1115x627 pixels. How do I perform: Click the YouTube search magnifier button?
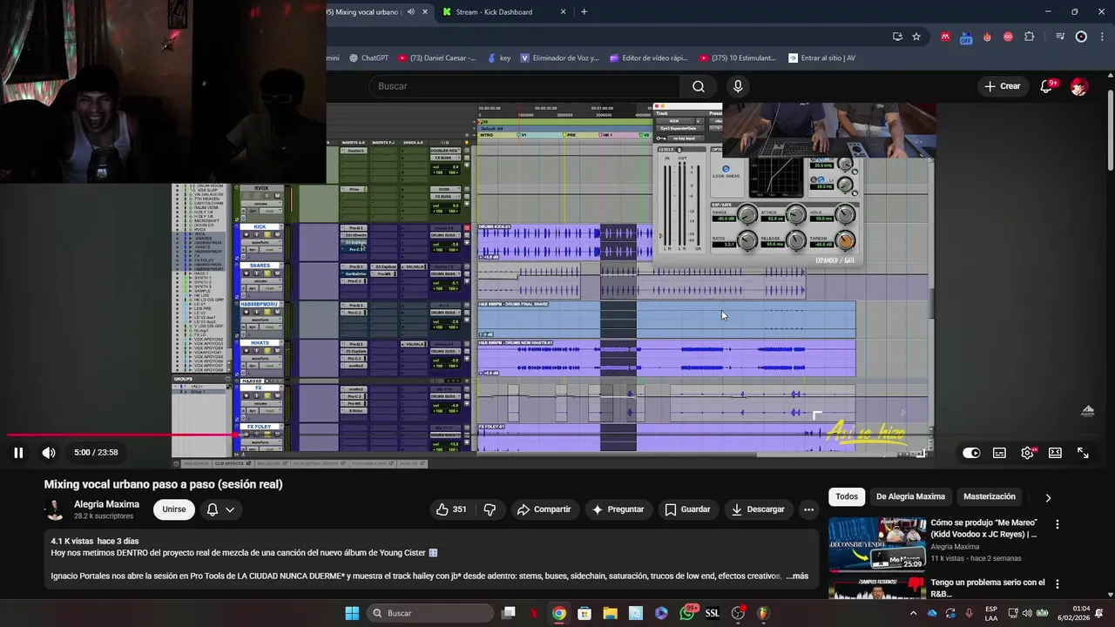coord(699,86)
